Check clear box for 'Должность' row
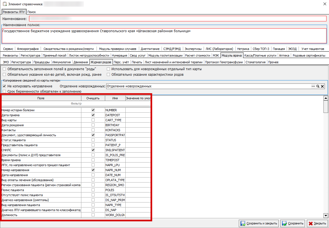The width and height of the screenshot is (329, 228). (93, 215)
